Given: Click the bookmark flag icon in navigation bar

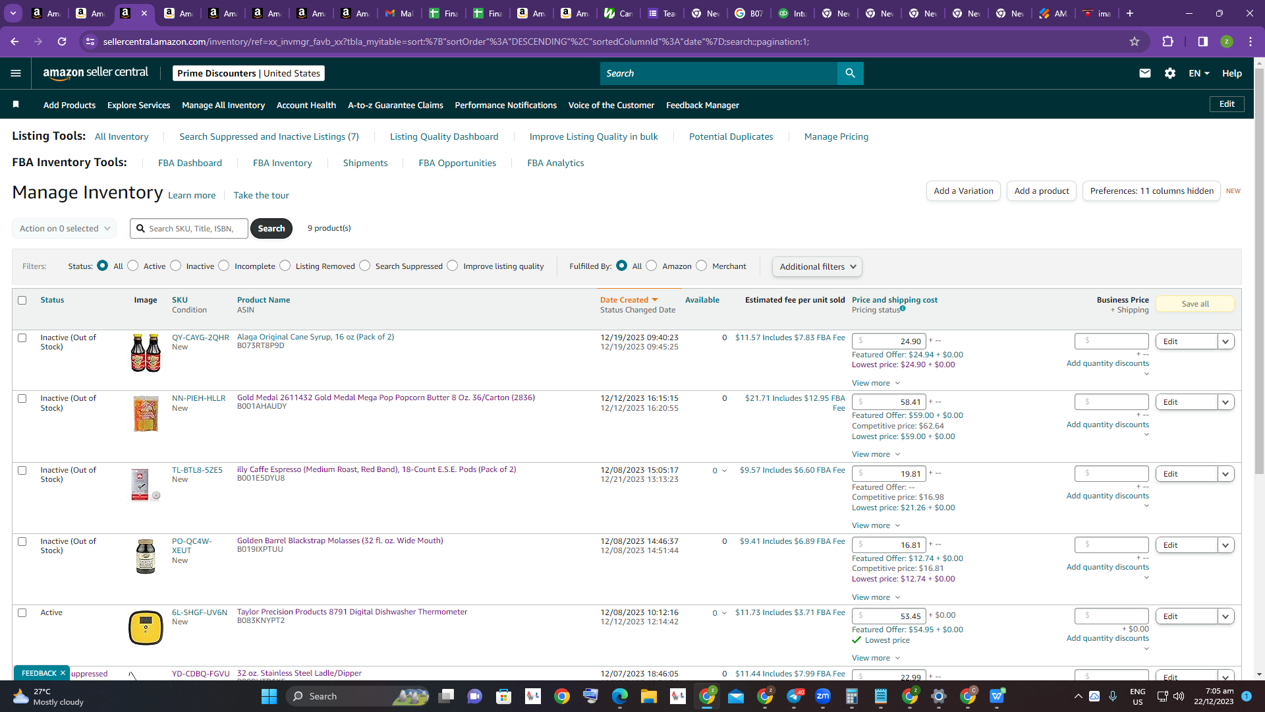Looking at the screenshot, I should pos(16,104).
